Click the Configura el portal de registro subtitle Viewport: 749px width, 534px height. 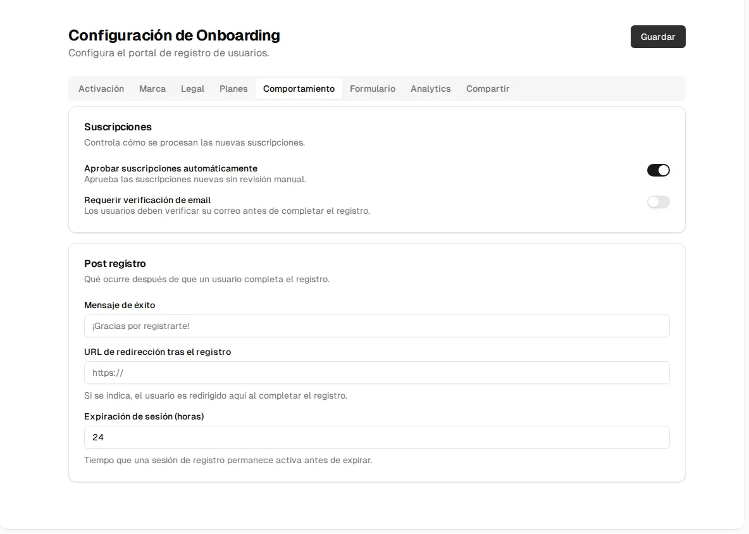[169, 53]
